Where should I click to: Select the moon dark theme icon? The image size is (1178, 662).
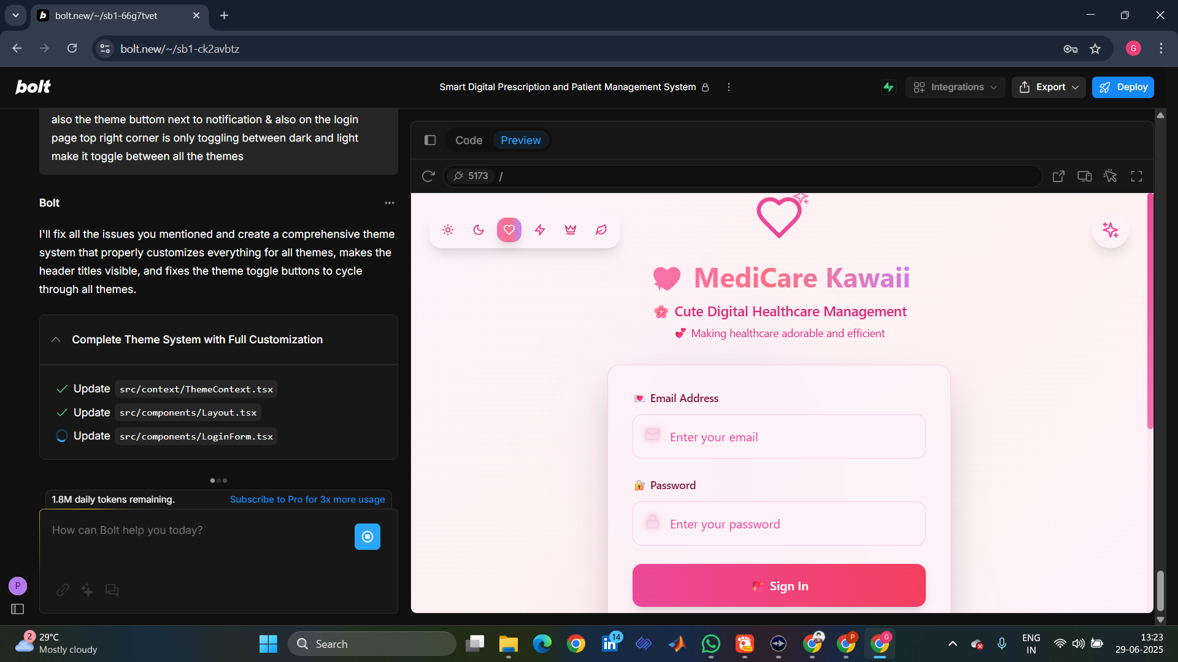pyautogui.click(x=479, y=230)
